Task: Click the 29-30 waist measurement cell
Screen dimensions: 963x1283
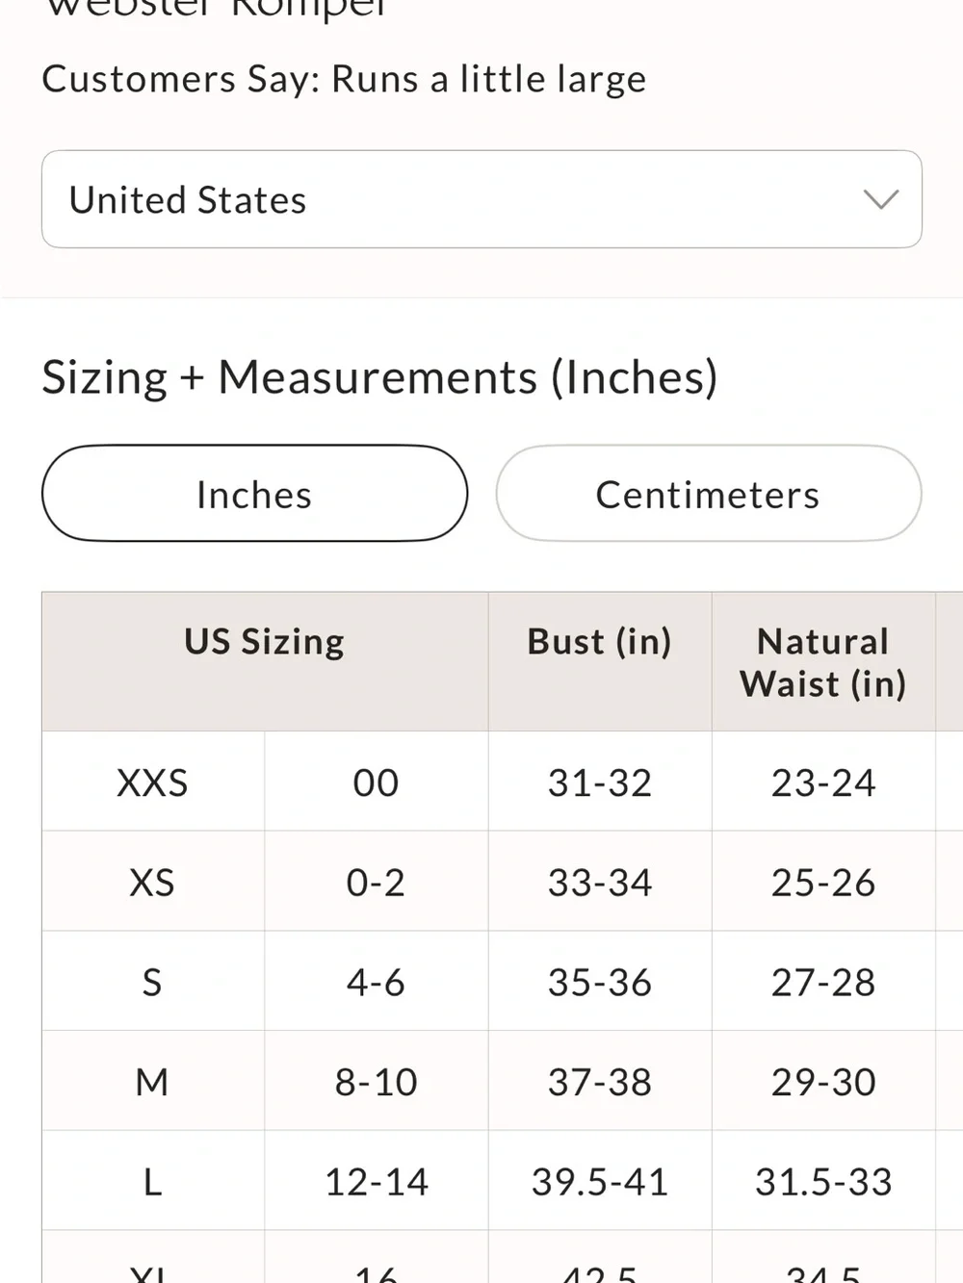Action: pos(823,1082)
